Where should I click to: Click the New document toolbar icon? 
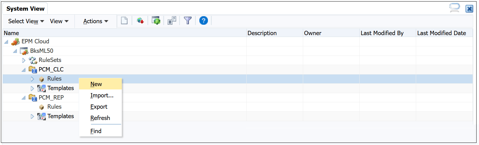(x=124, y=20)
